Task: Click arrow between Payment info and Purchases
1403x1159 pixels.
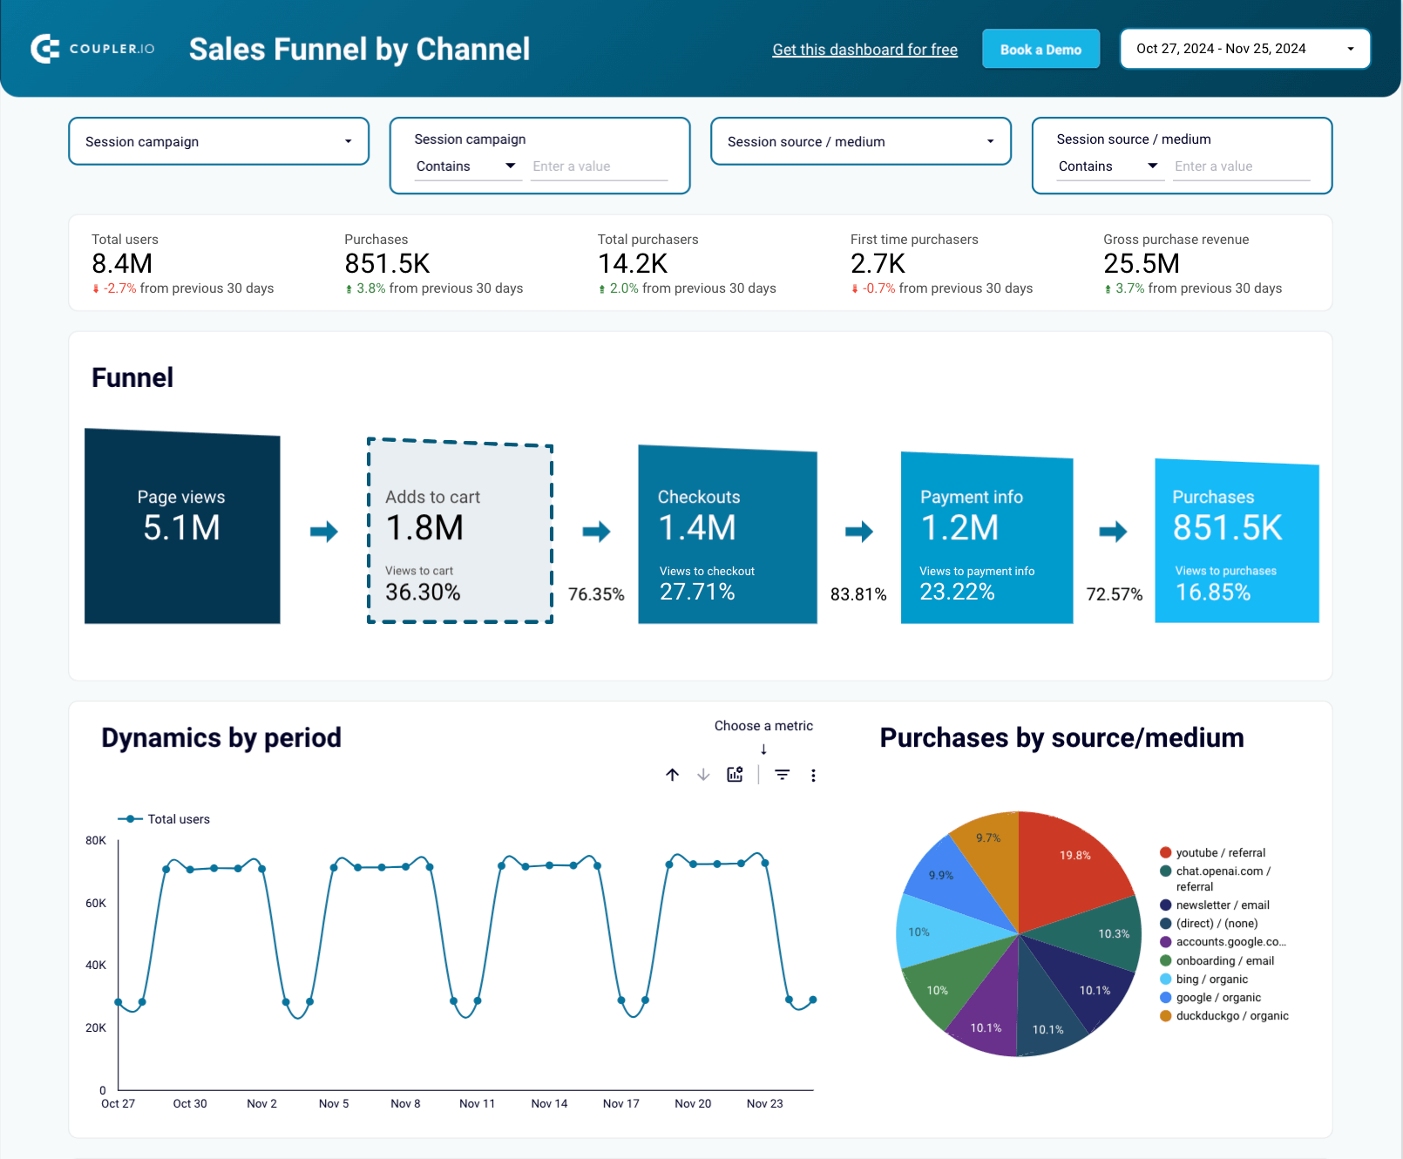Action: 1113,532
